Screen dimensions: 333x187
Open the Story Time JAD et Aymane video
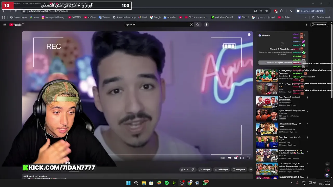click(x=267, y=102)
